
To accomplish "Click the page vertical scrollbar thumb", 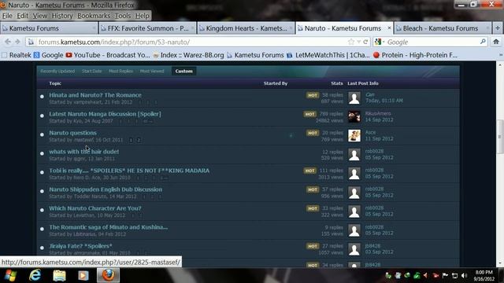I will [500, 137].
